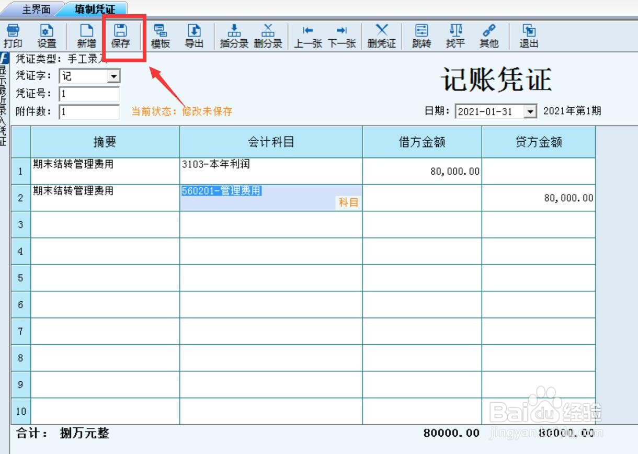Select row number 3

click(x=20, y=224)
